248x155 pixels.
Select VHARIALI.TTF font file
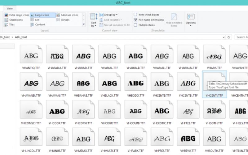pyautogui.click(x=162, y=57)
